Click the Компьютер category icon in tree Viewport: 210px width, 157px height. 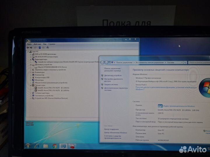point(33,75)
